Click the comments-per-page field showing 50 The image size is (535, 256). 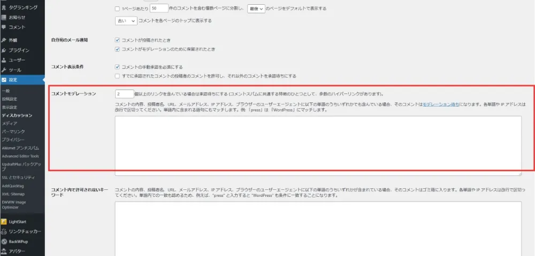pos(159,9)
